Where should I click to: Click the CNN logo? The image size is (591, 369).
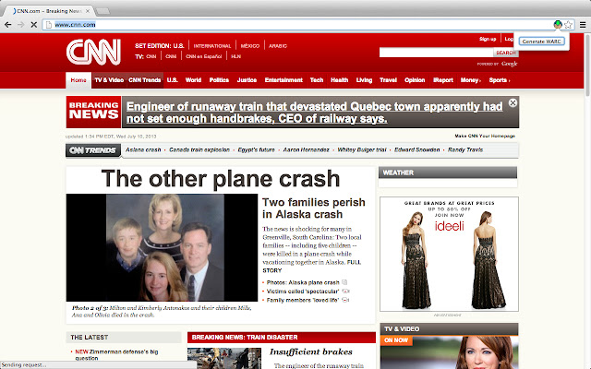[94, 52]
